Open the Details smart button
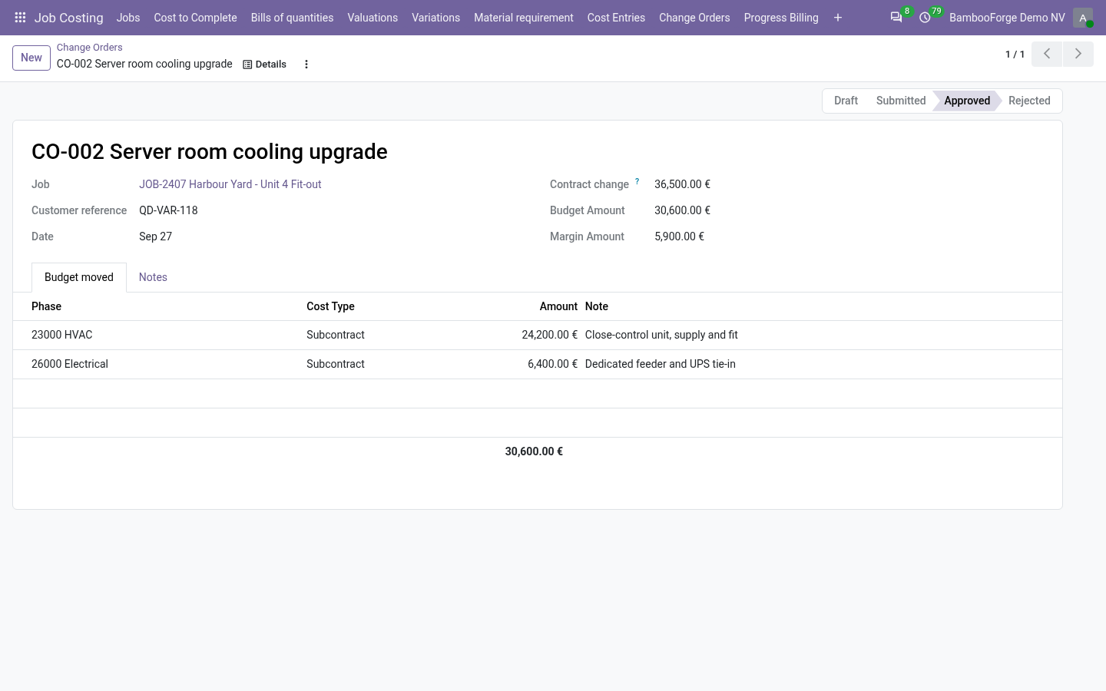Viewport: 1106px width, 691px height. coord(265,64)
